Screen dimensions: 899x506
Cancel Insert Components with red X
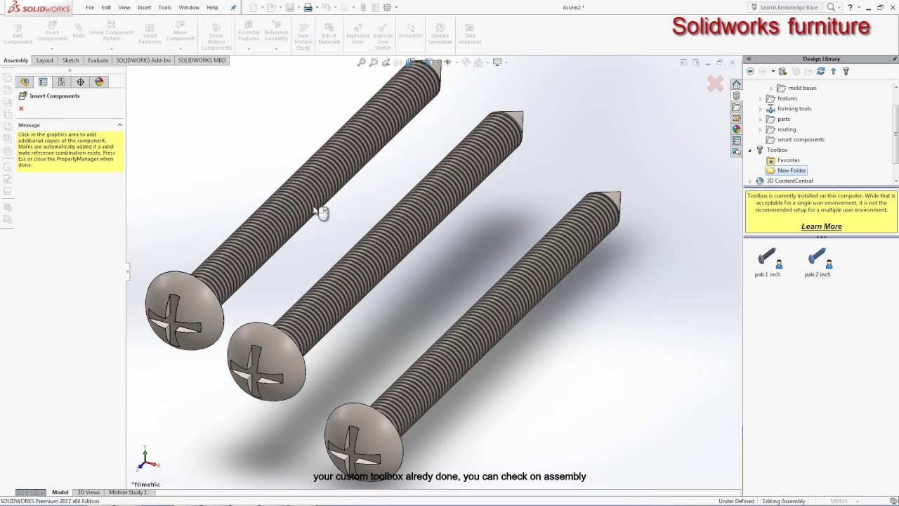tap(21, 108)
